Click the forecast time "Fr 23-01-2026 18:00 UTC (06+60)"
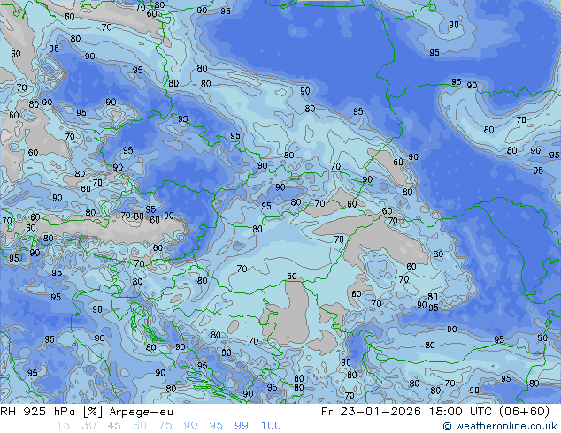This screenshot has width=561, height=433. coord(435,412)
